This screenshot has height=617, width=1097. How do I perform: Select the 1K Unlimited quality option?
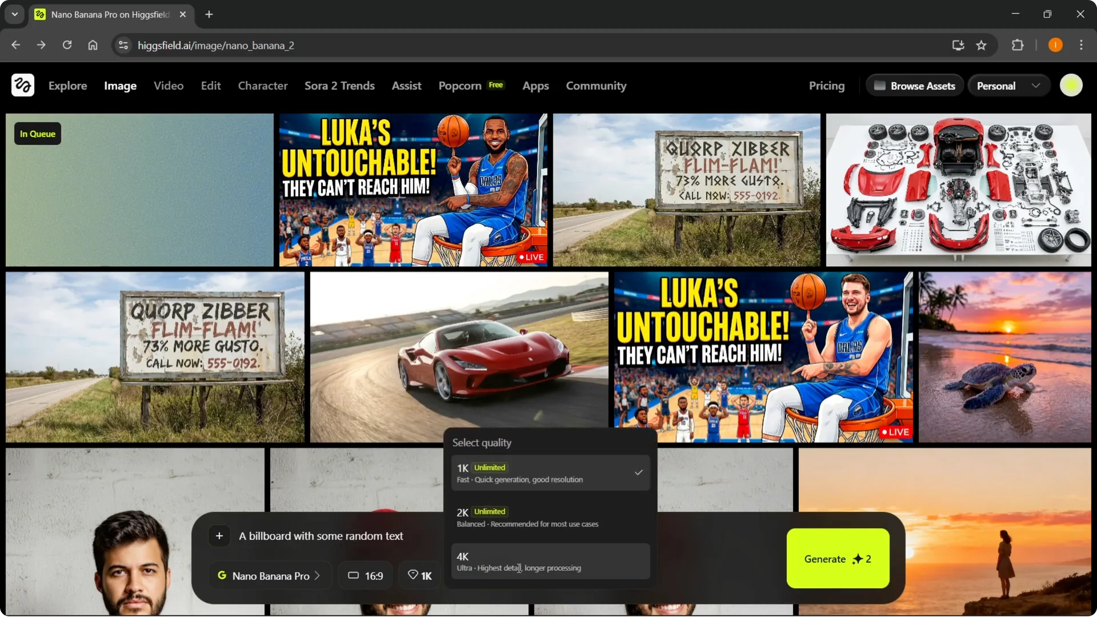tap(550, 473)
